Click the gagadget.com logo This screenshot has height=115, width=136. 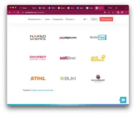pyautogui.click(x=68, y=37)
